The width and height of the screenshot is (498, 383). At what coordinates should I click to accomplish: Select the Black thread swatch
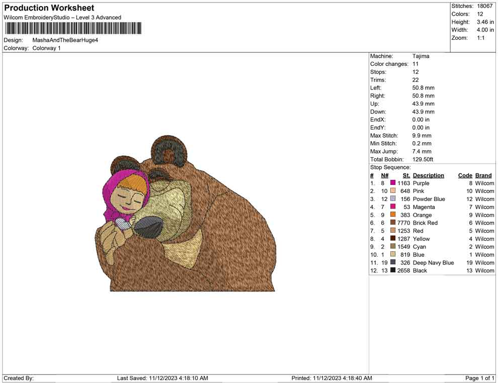coord(393,270)
